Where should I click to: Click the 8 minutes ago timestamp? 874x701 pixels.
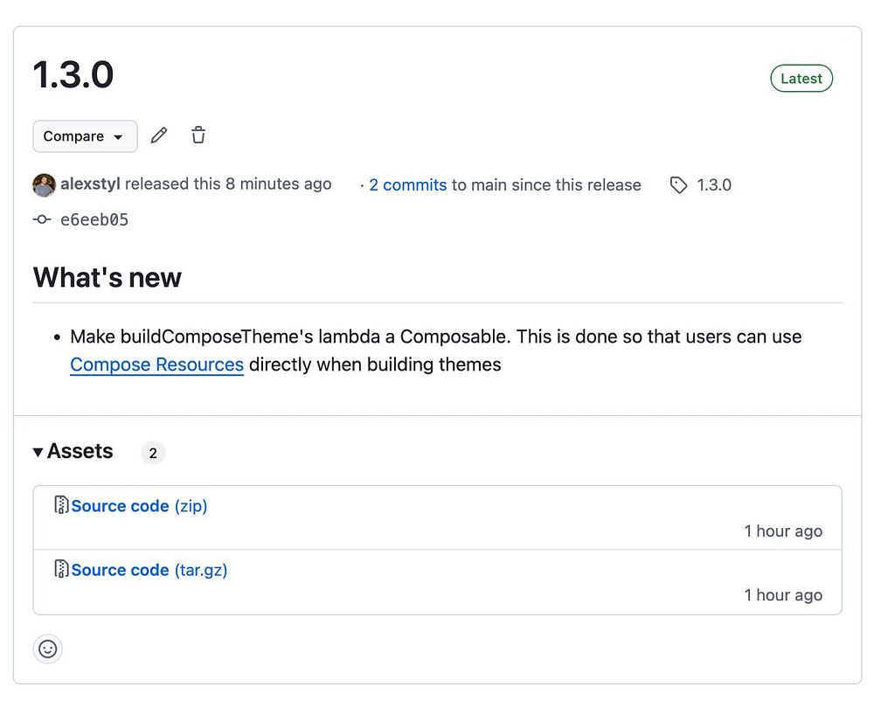pyautogui.click(x=278, y=184)
